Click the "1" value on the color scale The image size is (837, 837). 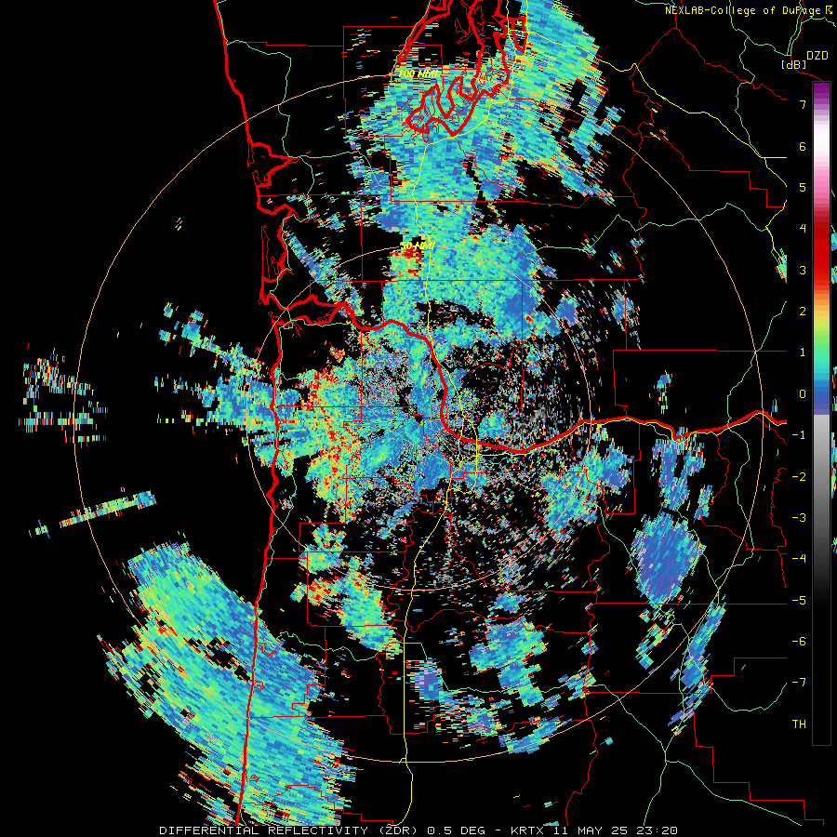(803, 352)
